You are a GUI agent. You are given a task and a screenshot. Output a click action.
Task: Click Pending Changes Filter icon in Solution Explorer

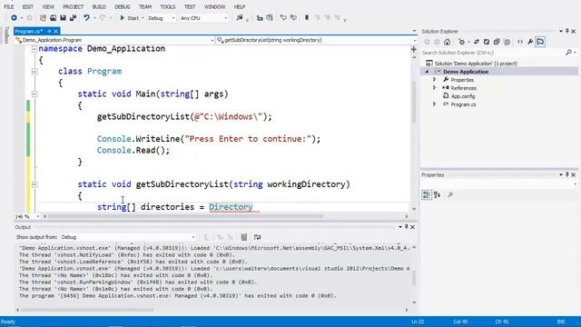461,42
